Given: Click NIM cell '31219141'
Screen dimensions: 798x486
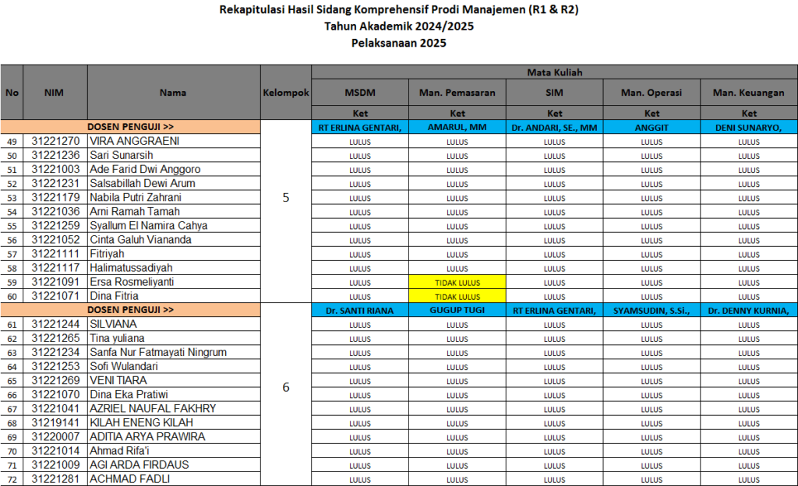Looking at the screenshot, I should [x=55, y=422].
